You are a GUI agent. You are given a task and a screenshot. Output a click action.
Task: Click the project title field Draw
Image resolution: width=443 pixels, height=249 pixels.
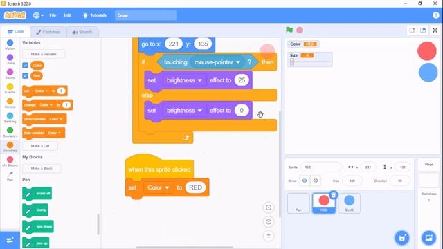click(x=145, y=15)
